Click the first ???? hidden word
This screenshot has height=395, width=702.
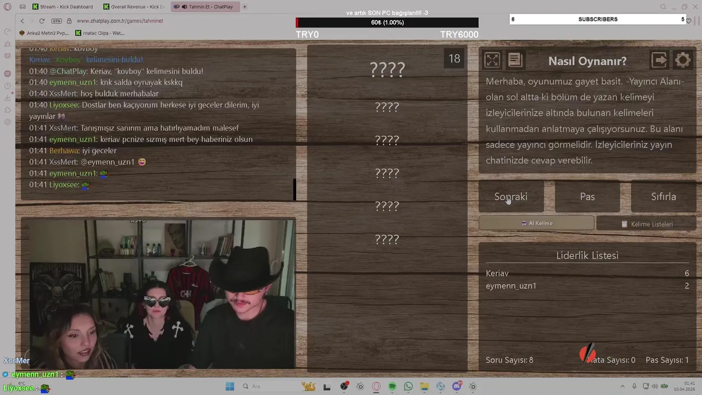387,69
